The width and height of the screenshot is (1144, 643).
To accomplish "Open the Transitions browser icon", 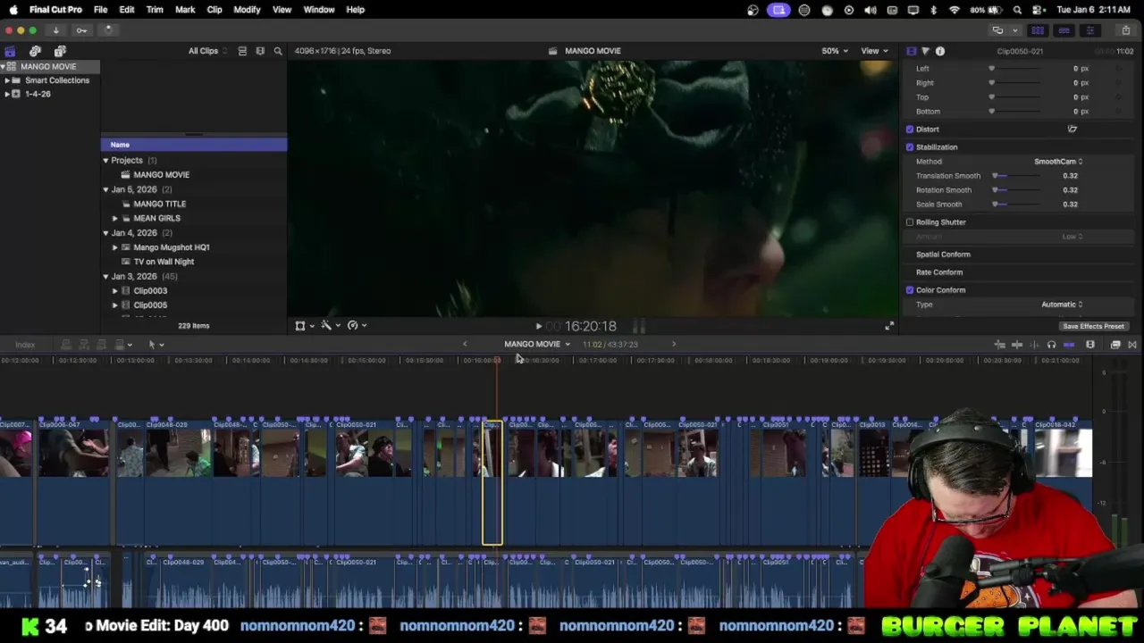I will coord(1131,345).
